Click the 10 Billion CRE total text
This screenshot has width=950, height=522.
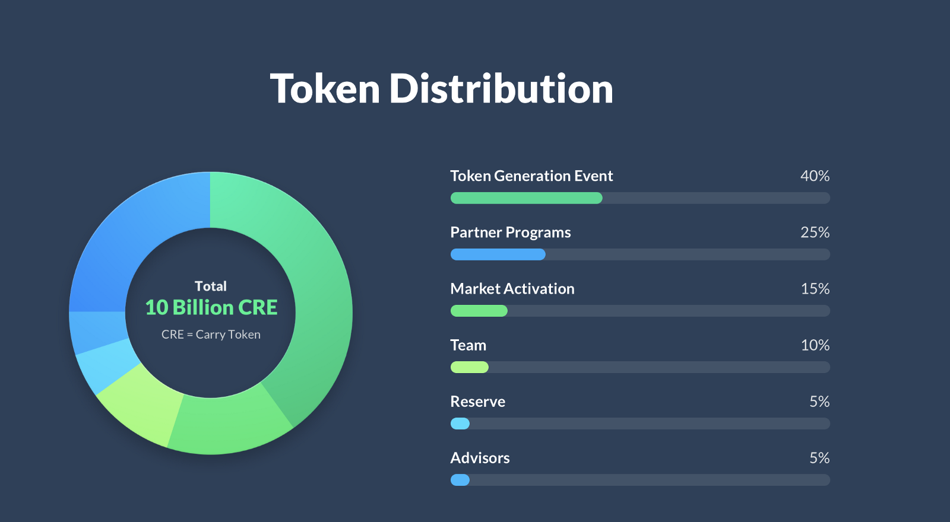click(211, 307)
